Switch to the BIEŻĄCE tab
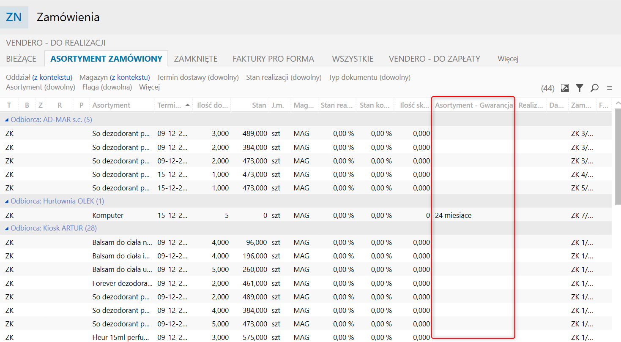621x342 pixels. tap(21, 59)
